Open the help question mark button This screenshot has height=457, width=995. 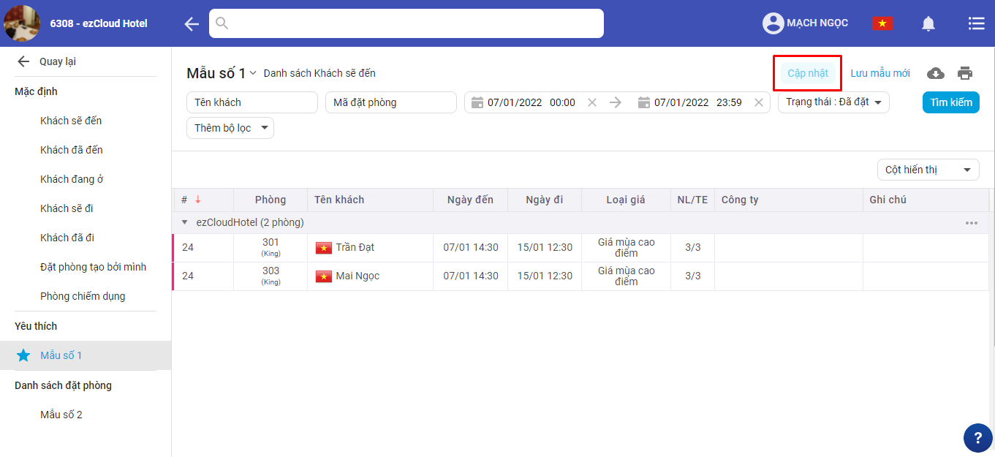(x=977, y=437)
